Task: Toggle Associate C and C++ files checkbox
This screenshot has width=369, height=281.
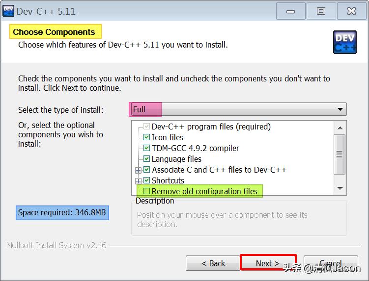Action: point(146,170)
